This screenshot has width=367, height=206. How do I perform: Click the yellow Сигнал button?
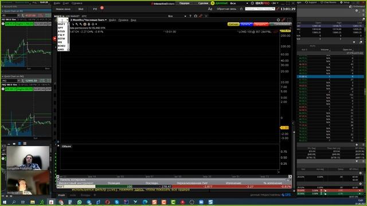233,24
